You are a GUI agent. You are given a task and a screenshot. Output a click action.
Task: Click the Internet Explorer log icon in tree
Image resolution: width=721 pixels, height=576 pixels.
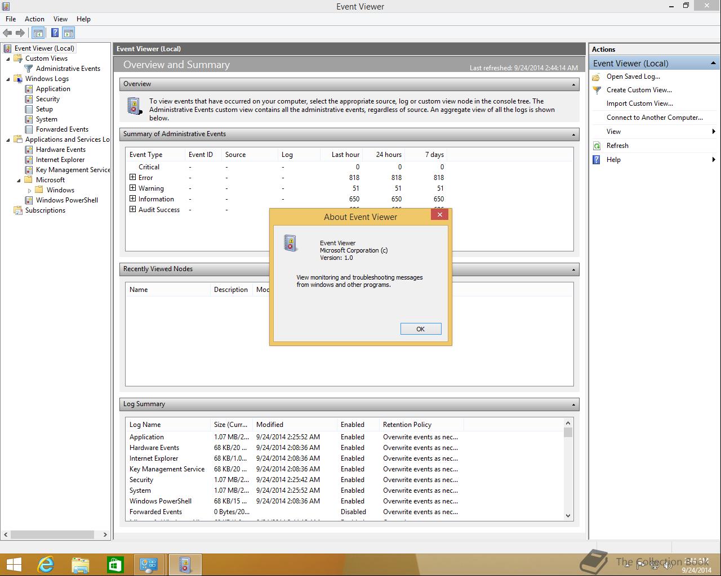tap(29, 160)
